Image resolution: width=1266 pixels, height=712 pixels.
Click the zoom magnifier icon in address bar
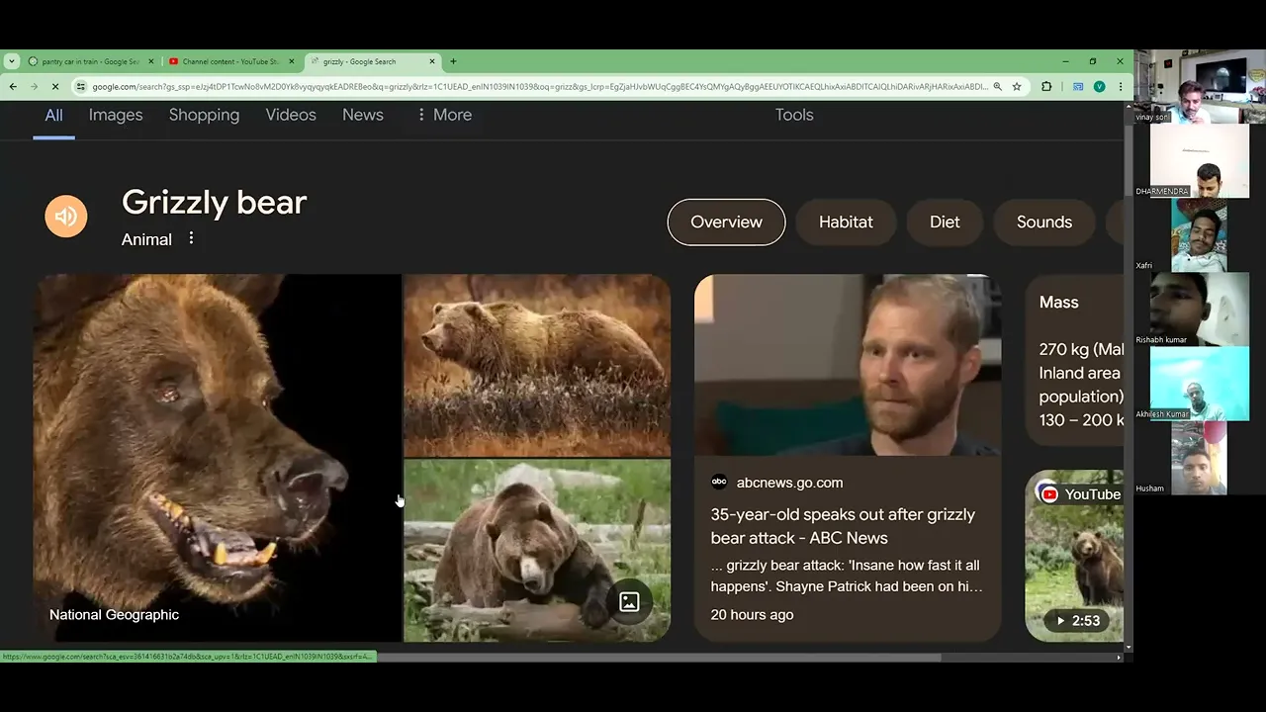coord(997,87)
